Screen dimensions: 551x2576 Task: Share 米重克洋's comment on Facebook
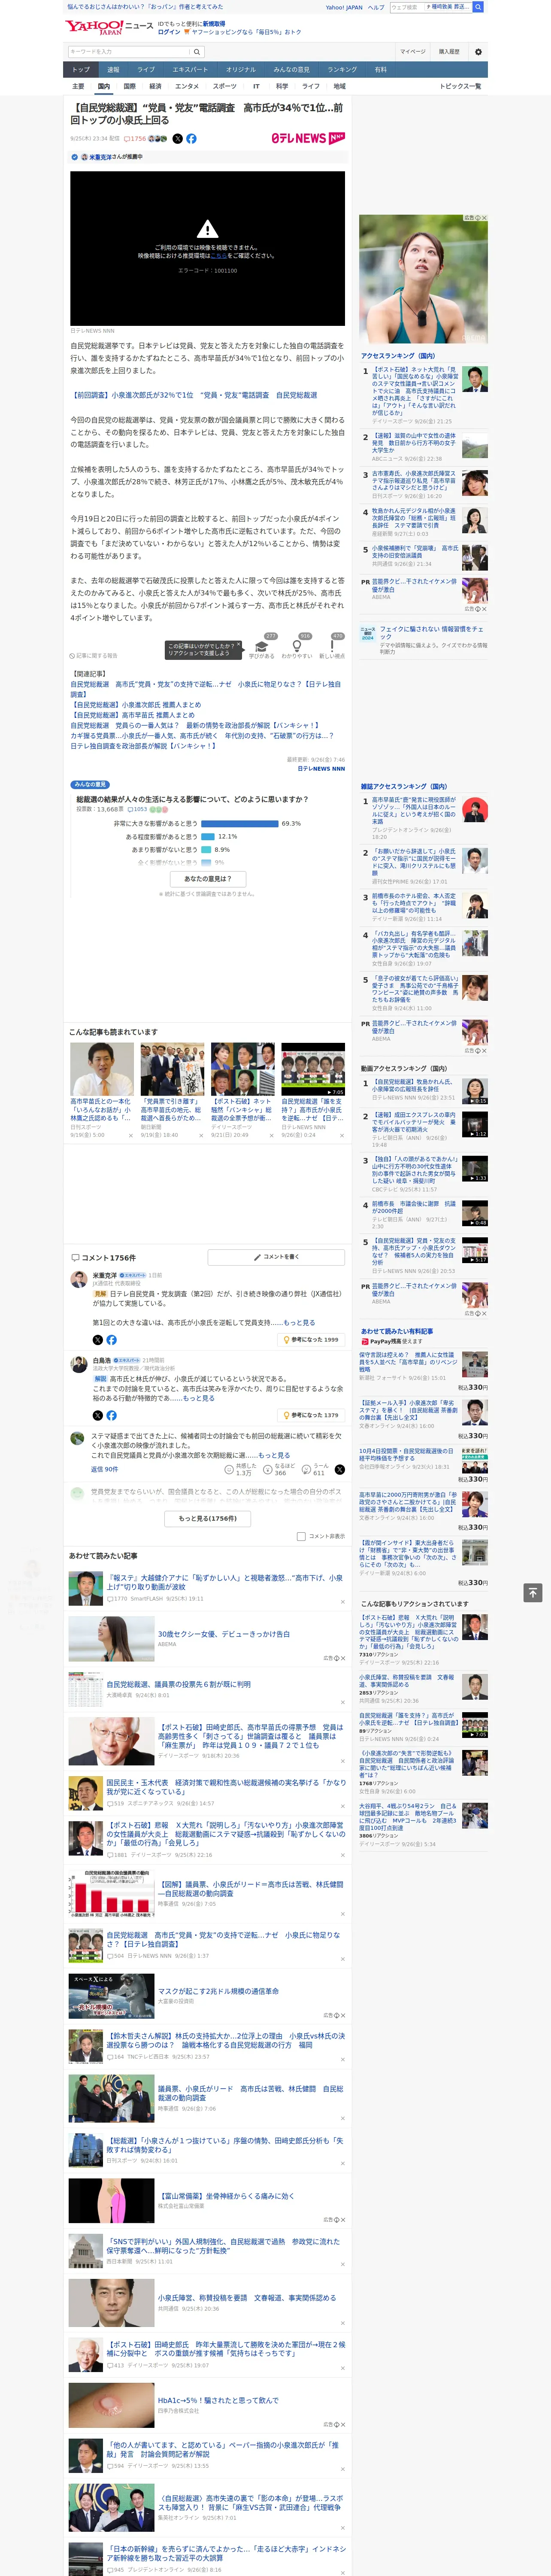pos(111,1340)
